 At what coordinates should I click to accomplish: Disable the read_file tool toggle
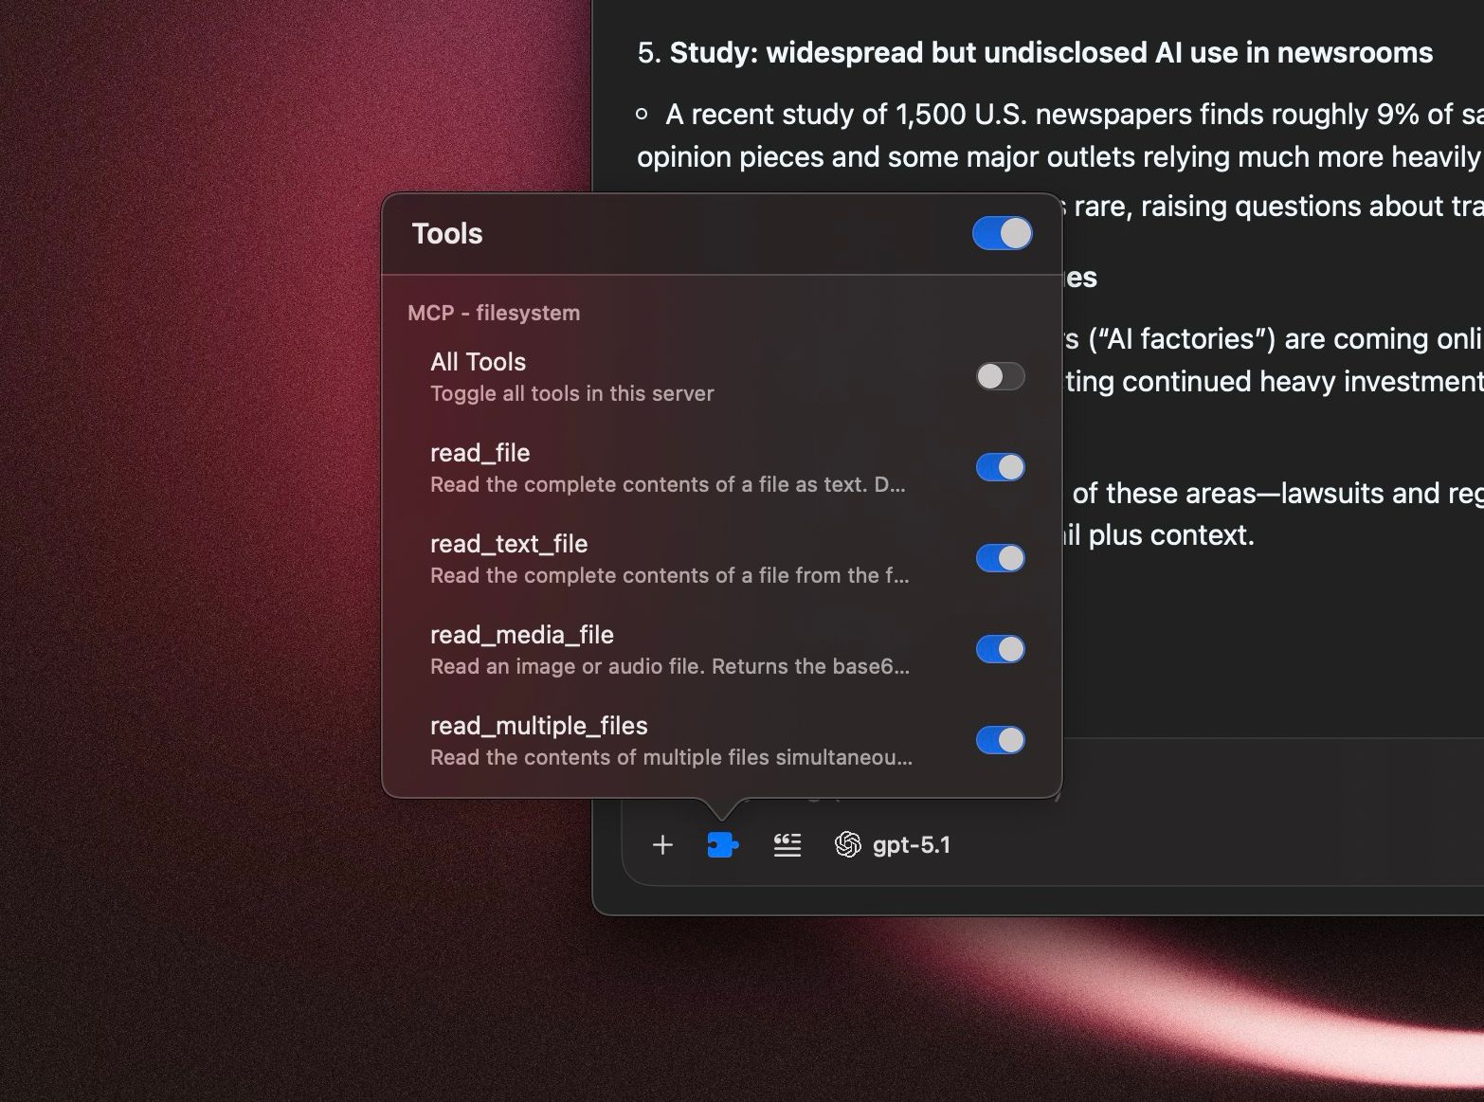pos(1000,467)
